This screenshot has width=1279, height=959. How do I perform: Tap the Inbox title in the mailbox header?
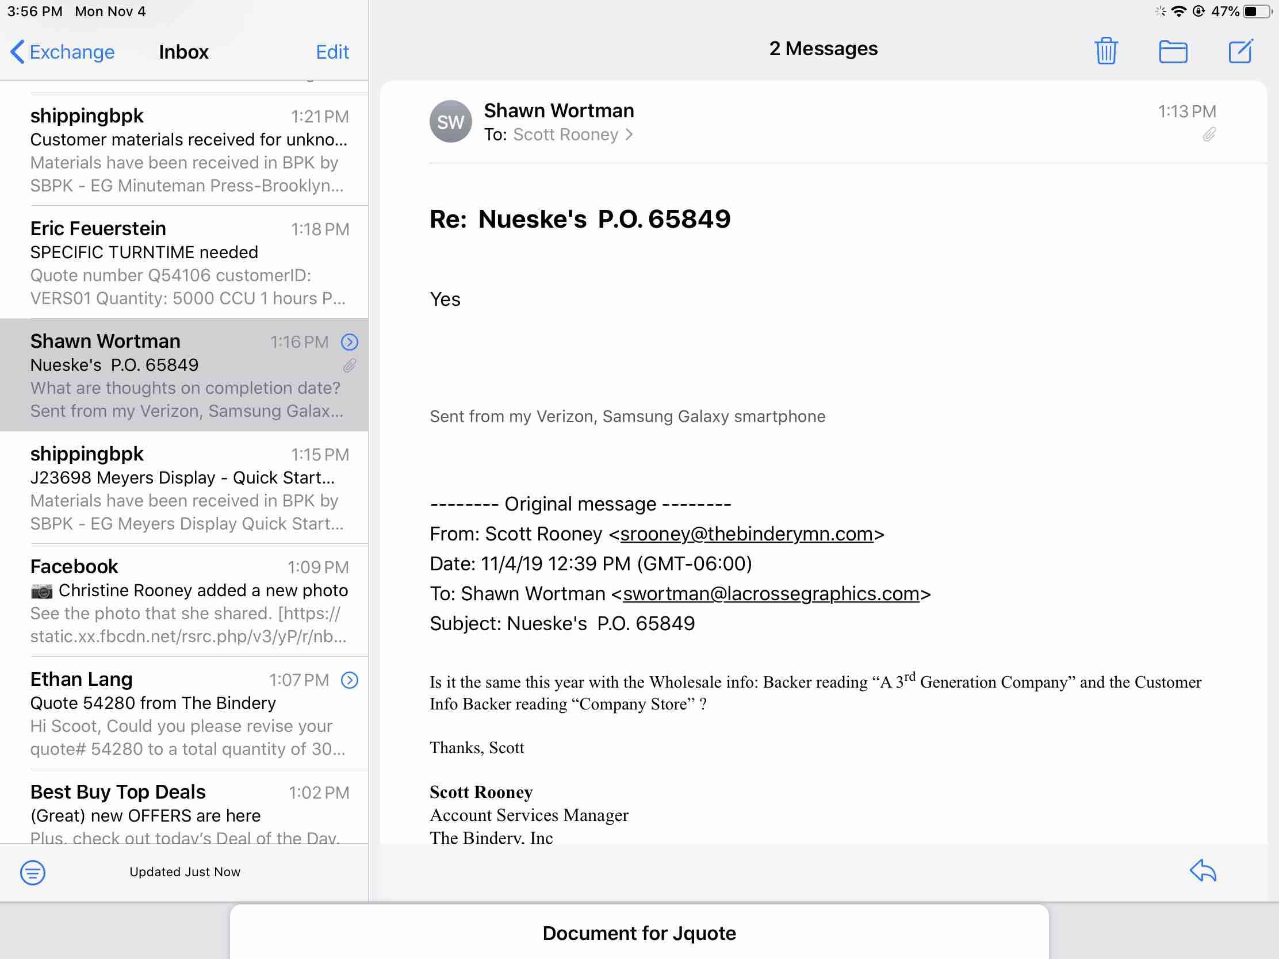pos(183,52)
